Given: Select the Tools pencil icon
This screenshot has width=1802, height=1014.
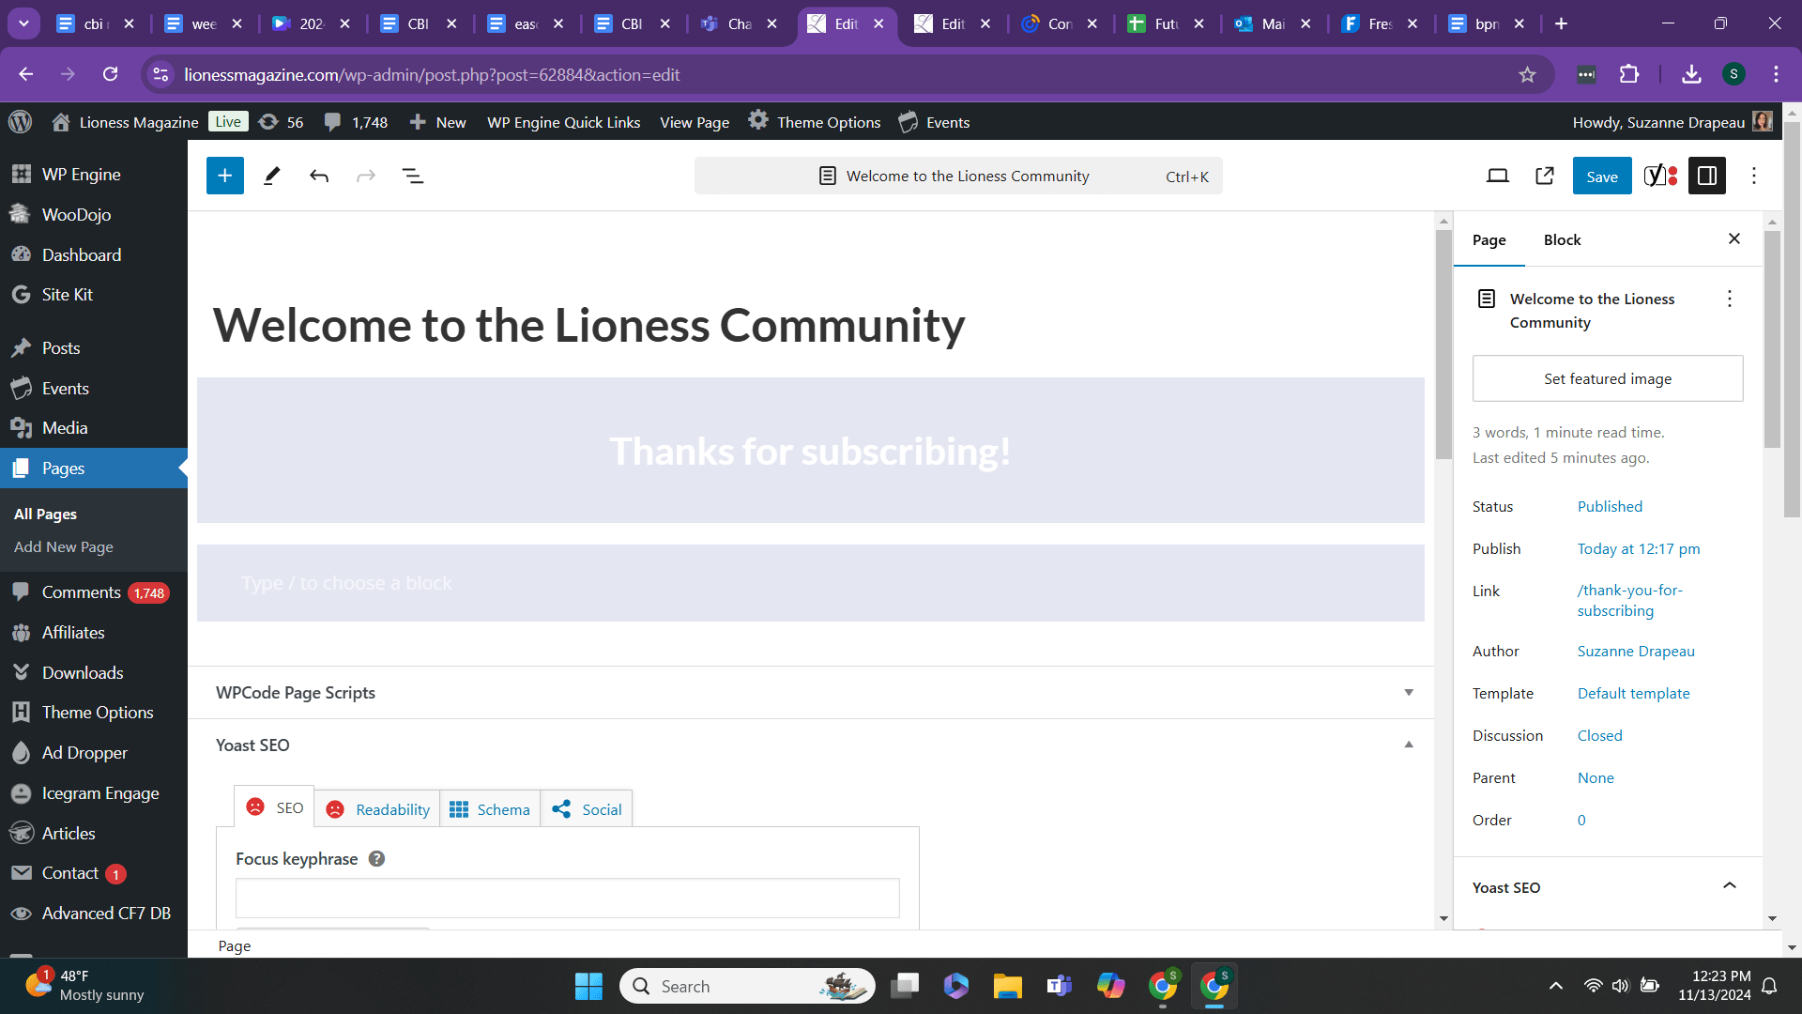Looking at the screenshot, I should pyautogui.click(x=272, y=176).
